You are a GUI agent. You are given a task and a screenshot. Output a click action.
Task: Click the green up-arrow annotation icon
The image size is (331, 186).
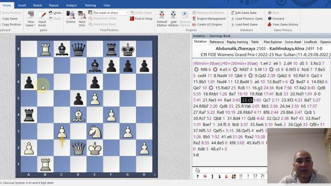198,176
